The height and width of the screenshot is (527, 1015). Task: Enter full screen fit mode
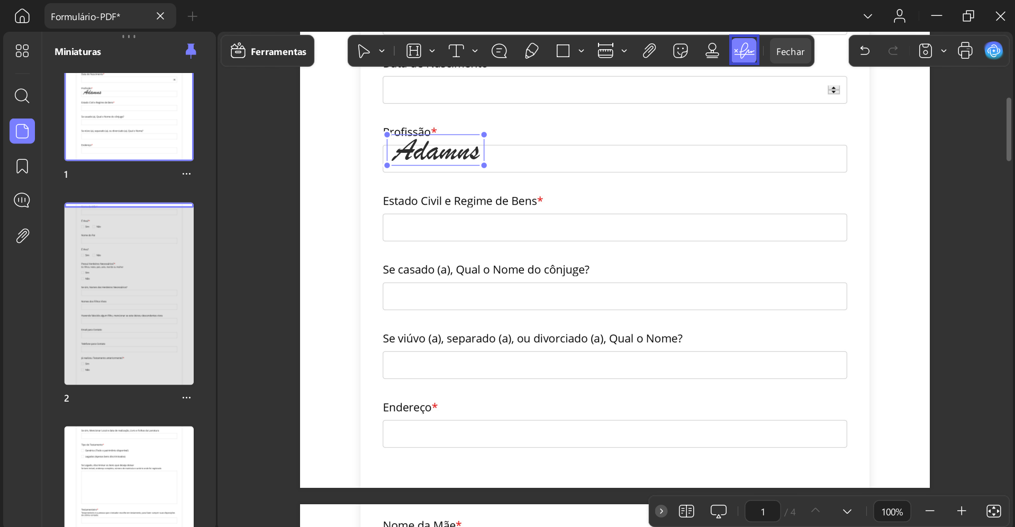click(x=994, y=511)
